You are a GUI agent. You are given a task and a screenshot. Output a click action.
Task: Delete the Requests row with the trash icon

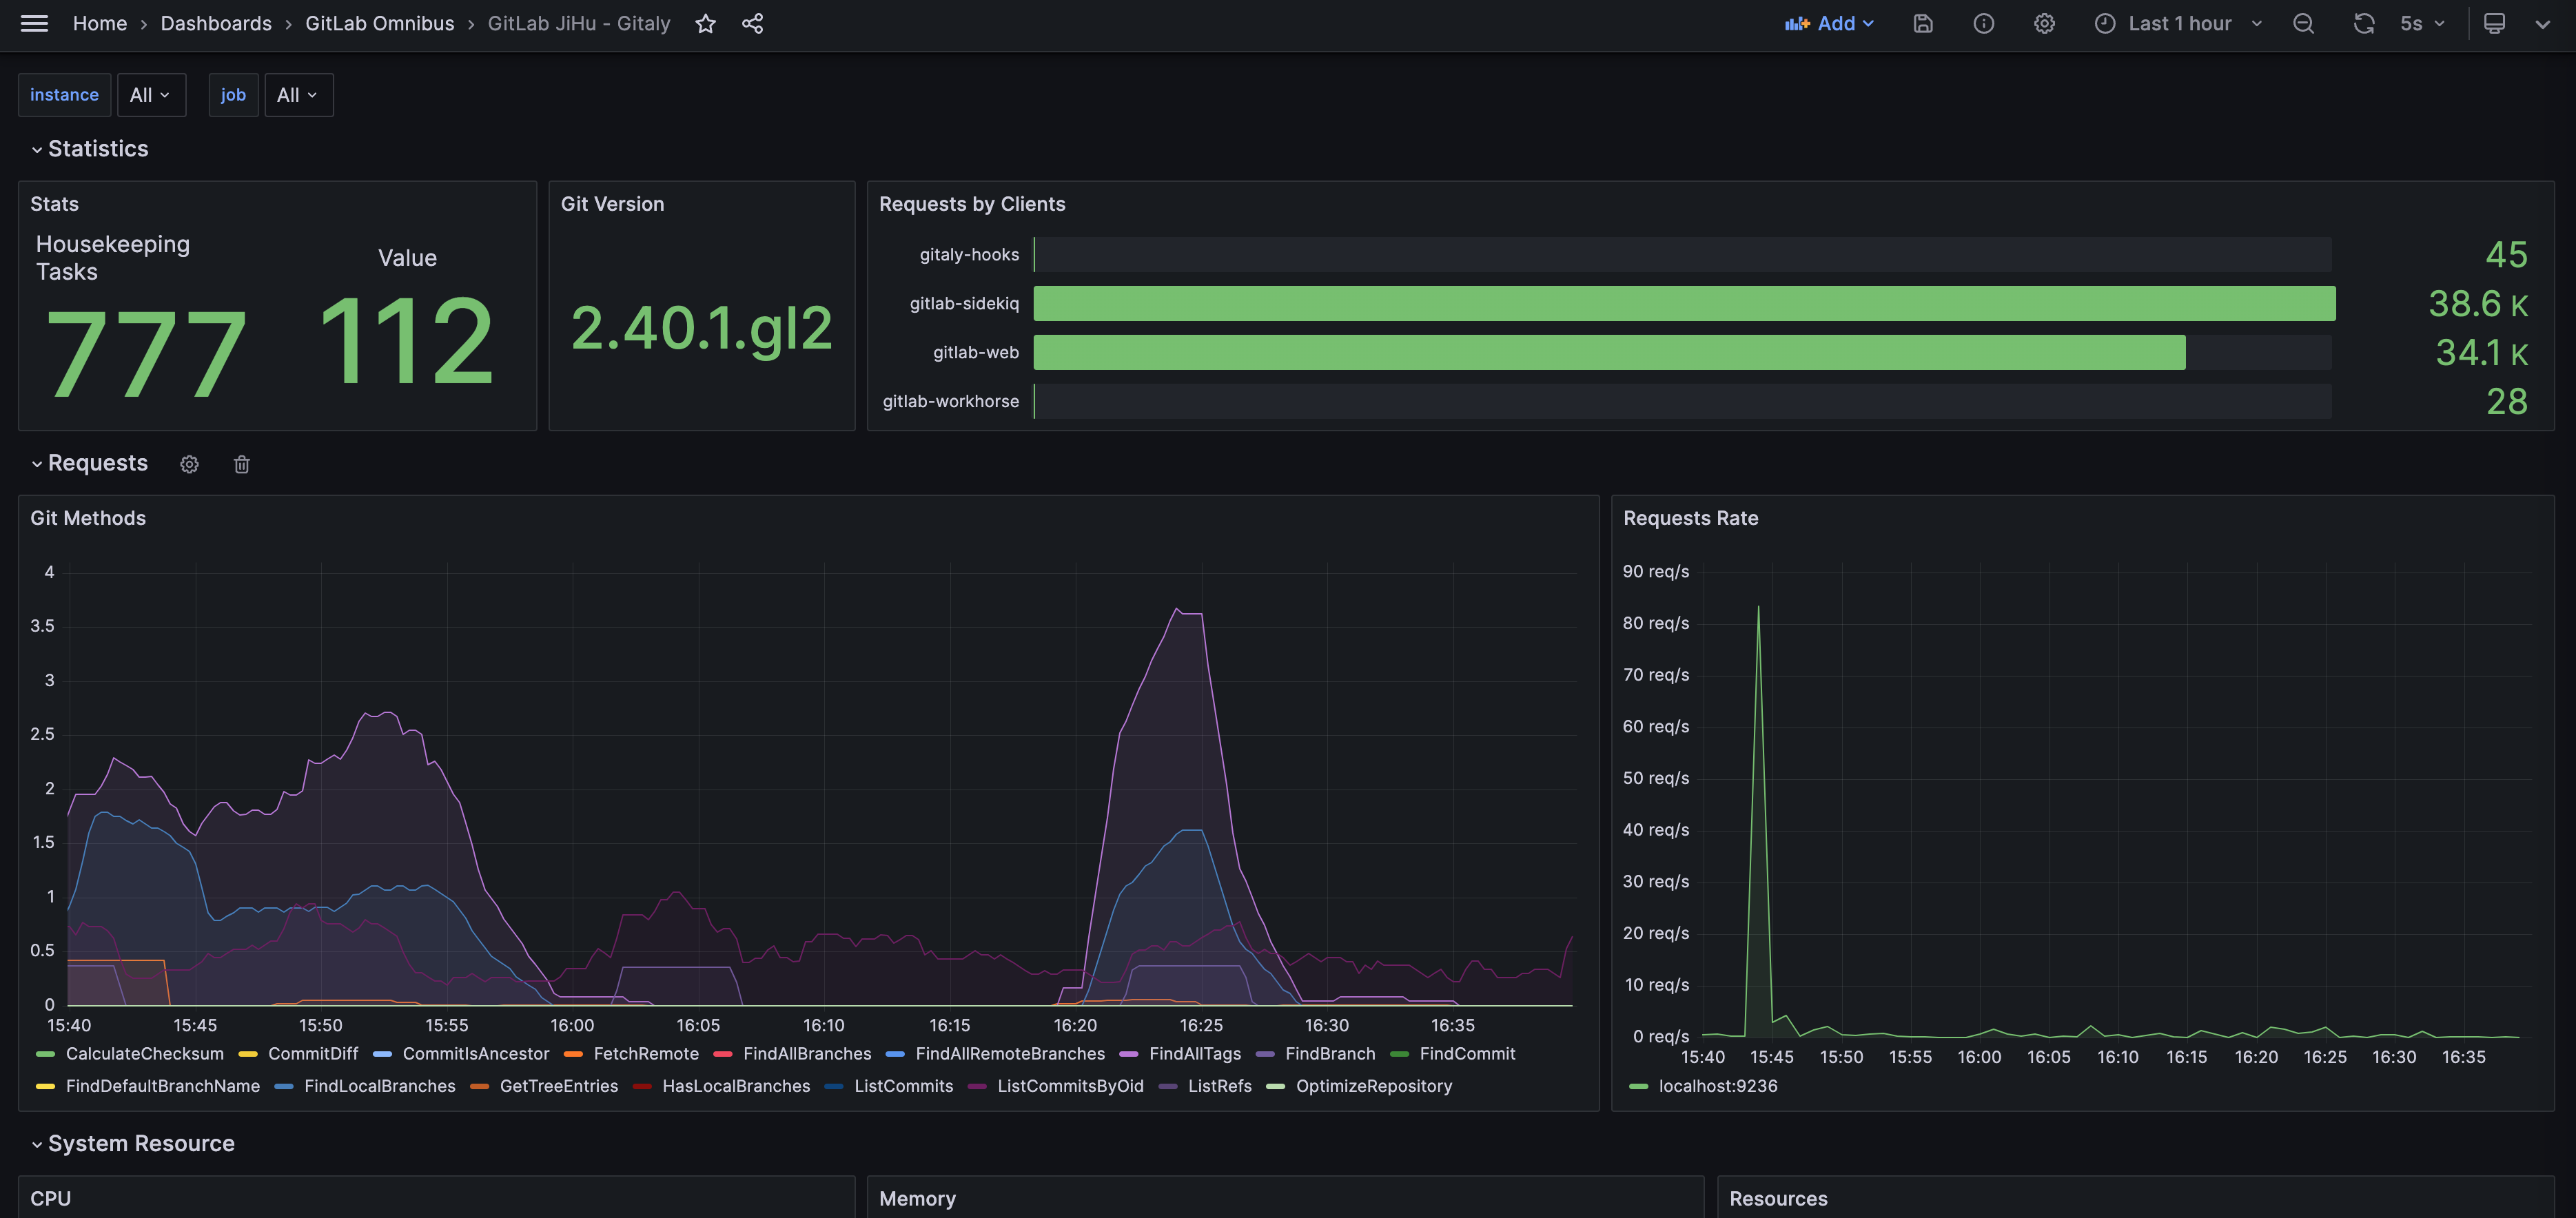point(241,464)
